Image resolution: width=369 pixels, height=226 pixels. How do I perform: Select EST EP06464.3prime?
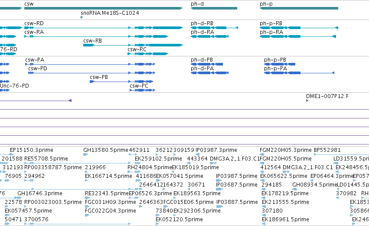(332, 176)
